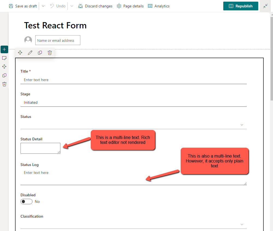This screenshot has width=273, height=231.
Task: Click the Republish button
Action: (x=240, y=6)
